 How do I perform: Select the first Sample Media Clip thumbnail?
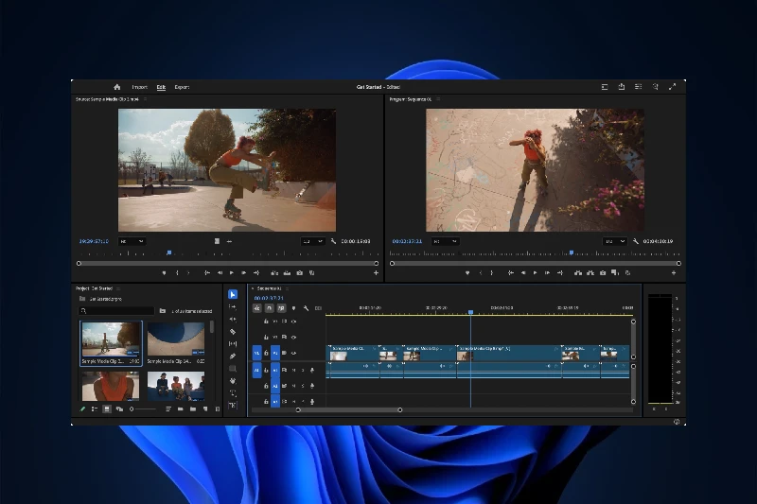click(111, 340)
